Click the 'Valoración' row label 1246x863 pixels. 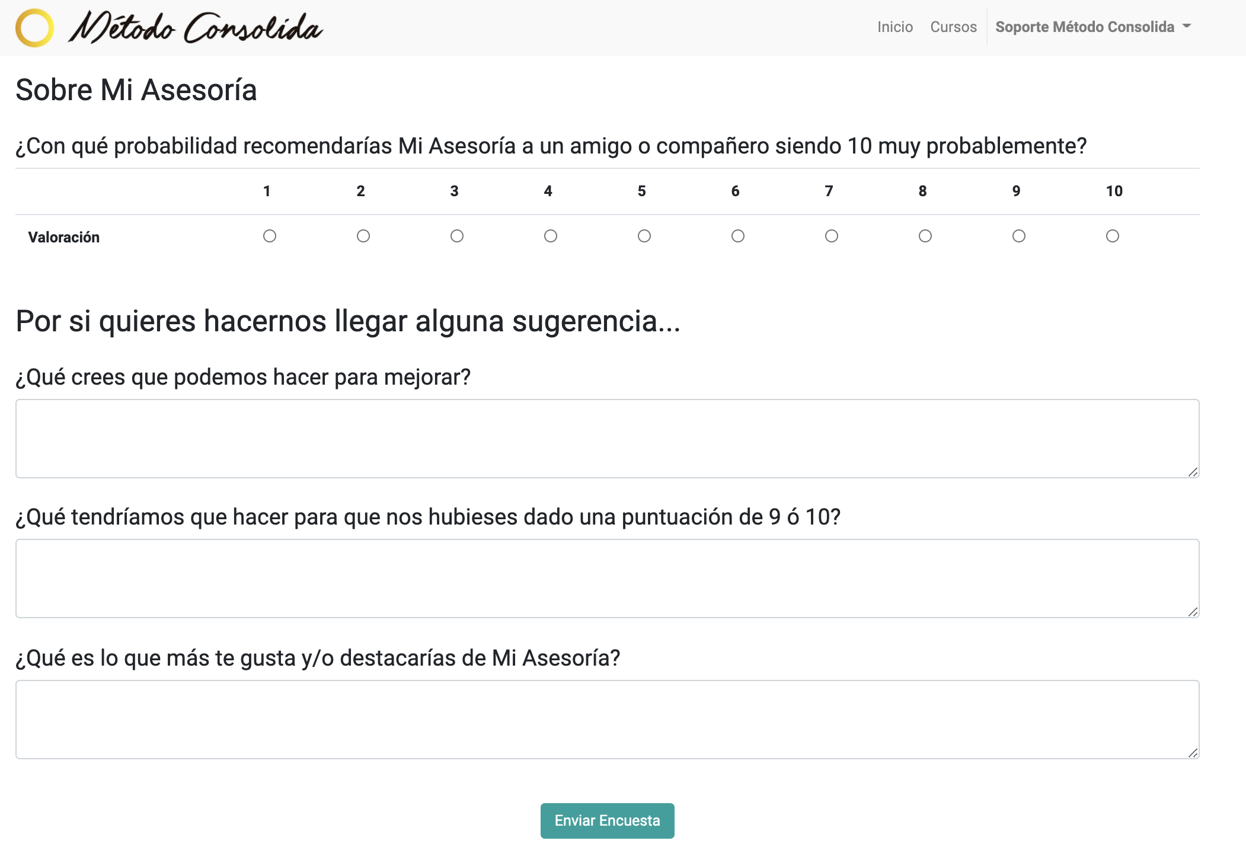click(64, 237)
